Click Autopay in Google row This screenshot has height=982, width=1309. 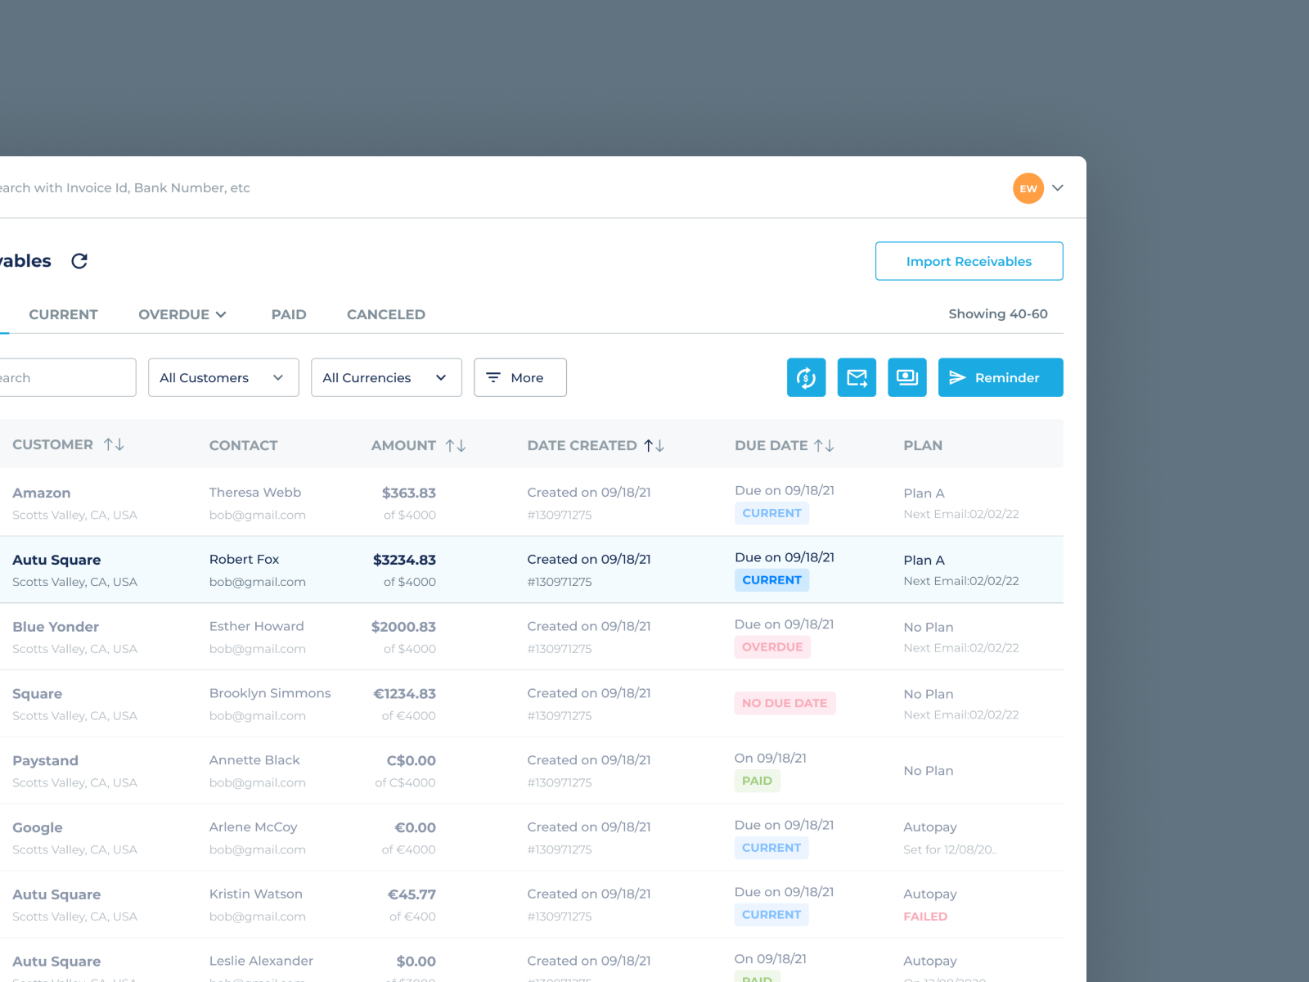pos(930,827)
